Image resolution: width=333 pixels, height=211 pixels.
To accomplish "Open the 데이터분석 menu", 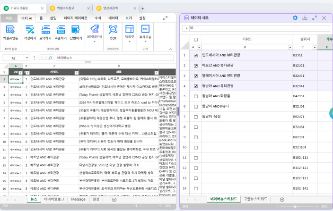I will point(94,34).
